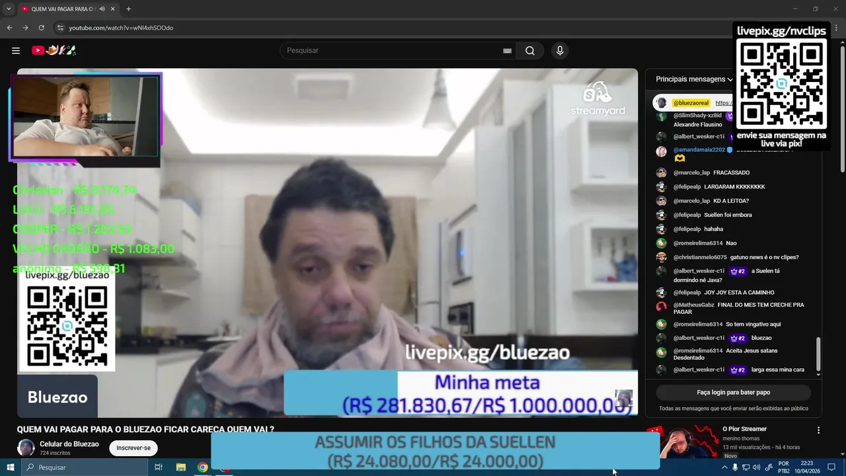The image size is (846, 476).
Task: Open the pinned @bluezaoreal message link
Action: [724, 103]
